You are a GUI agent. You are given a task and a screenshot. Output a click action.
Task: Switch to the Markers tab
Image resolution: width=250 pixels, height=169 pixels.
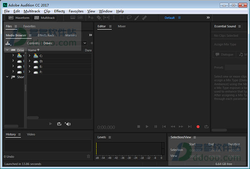(71, 35)
